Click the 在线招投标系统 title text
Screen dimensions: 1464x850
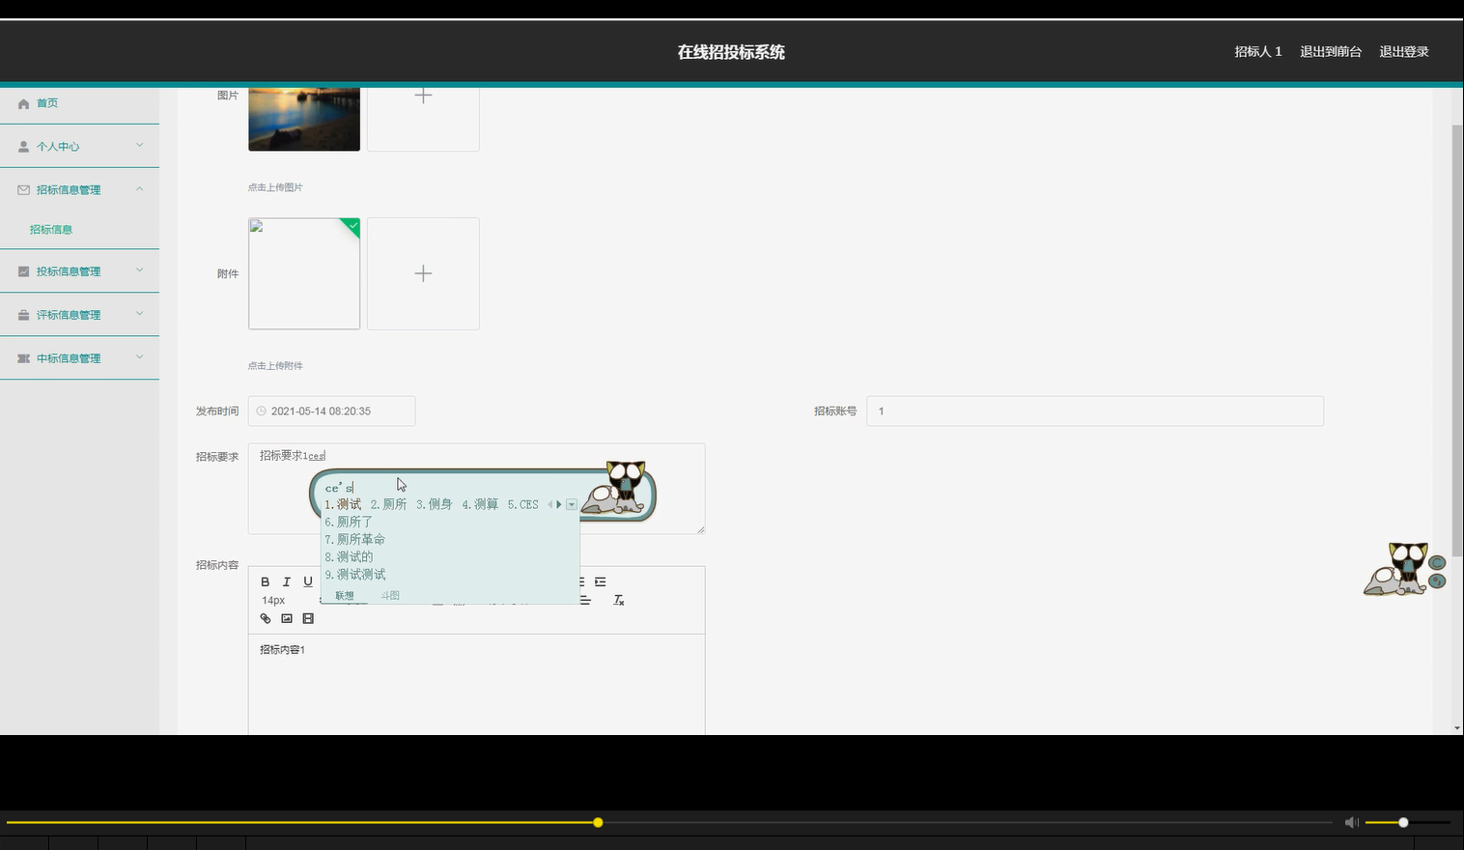[731, 52]
